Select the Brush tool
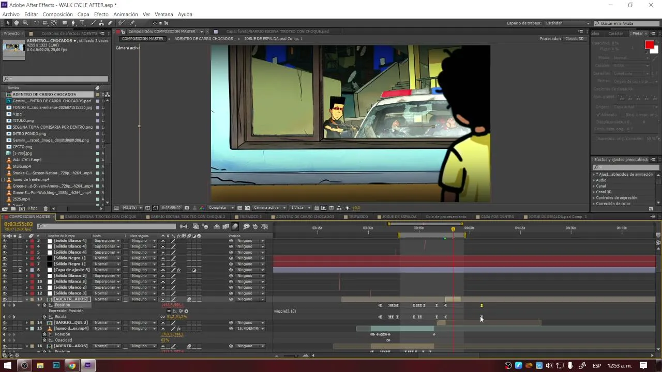Image resolution: width=662 pixels, height=372 pixels. tap(93, 23)
